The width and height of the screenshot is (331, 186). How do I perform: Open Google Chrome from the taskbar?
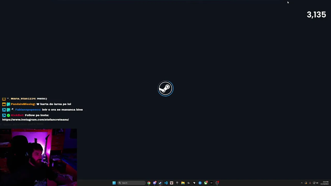tap(149, 183)
